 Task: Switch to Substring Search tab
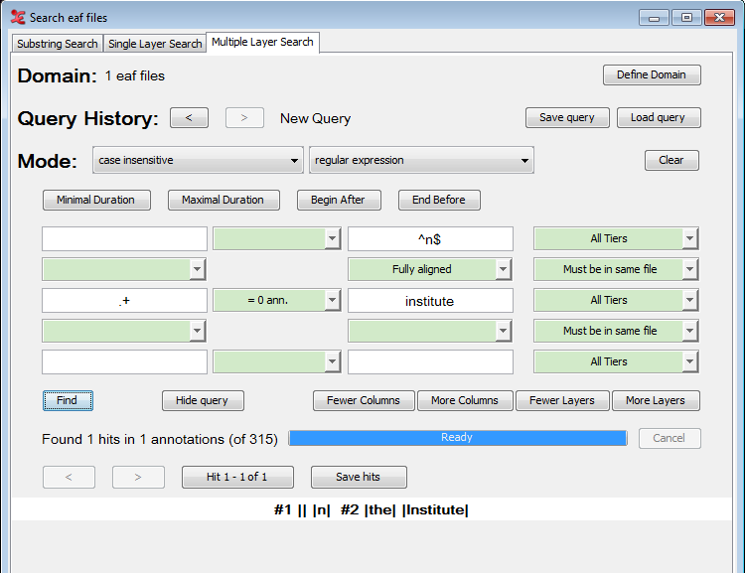pyautogui.click(x=58, y=44)
